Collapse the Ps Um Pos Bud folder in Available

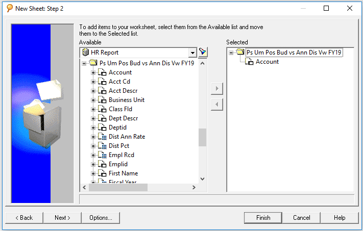click(x=84, y=63)
